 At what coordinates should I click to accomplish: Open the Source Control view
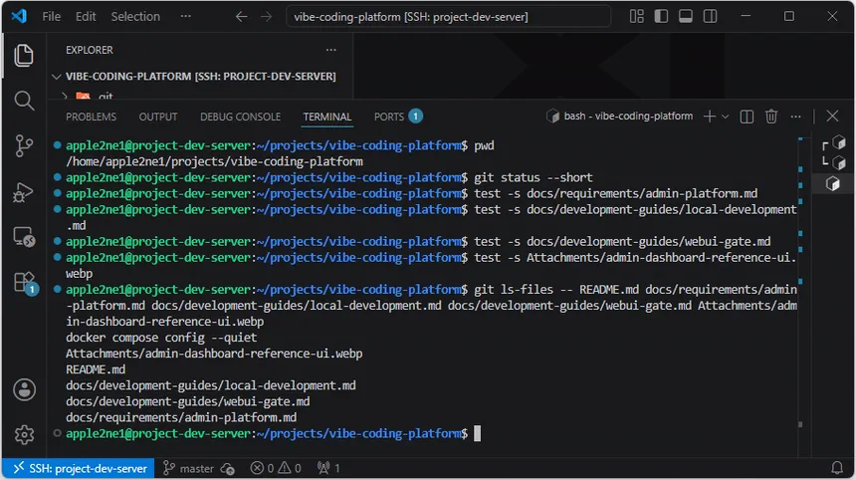pos(24,145)
